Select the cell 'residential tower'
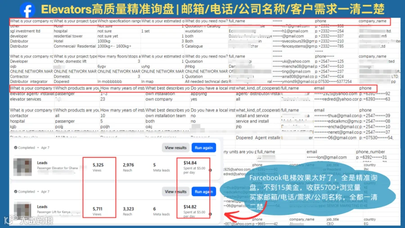The height and width of the screenshot is (228, 405). 68,36
